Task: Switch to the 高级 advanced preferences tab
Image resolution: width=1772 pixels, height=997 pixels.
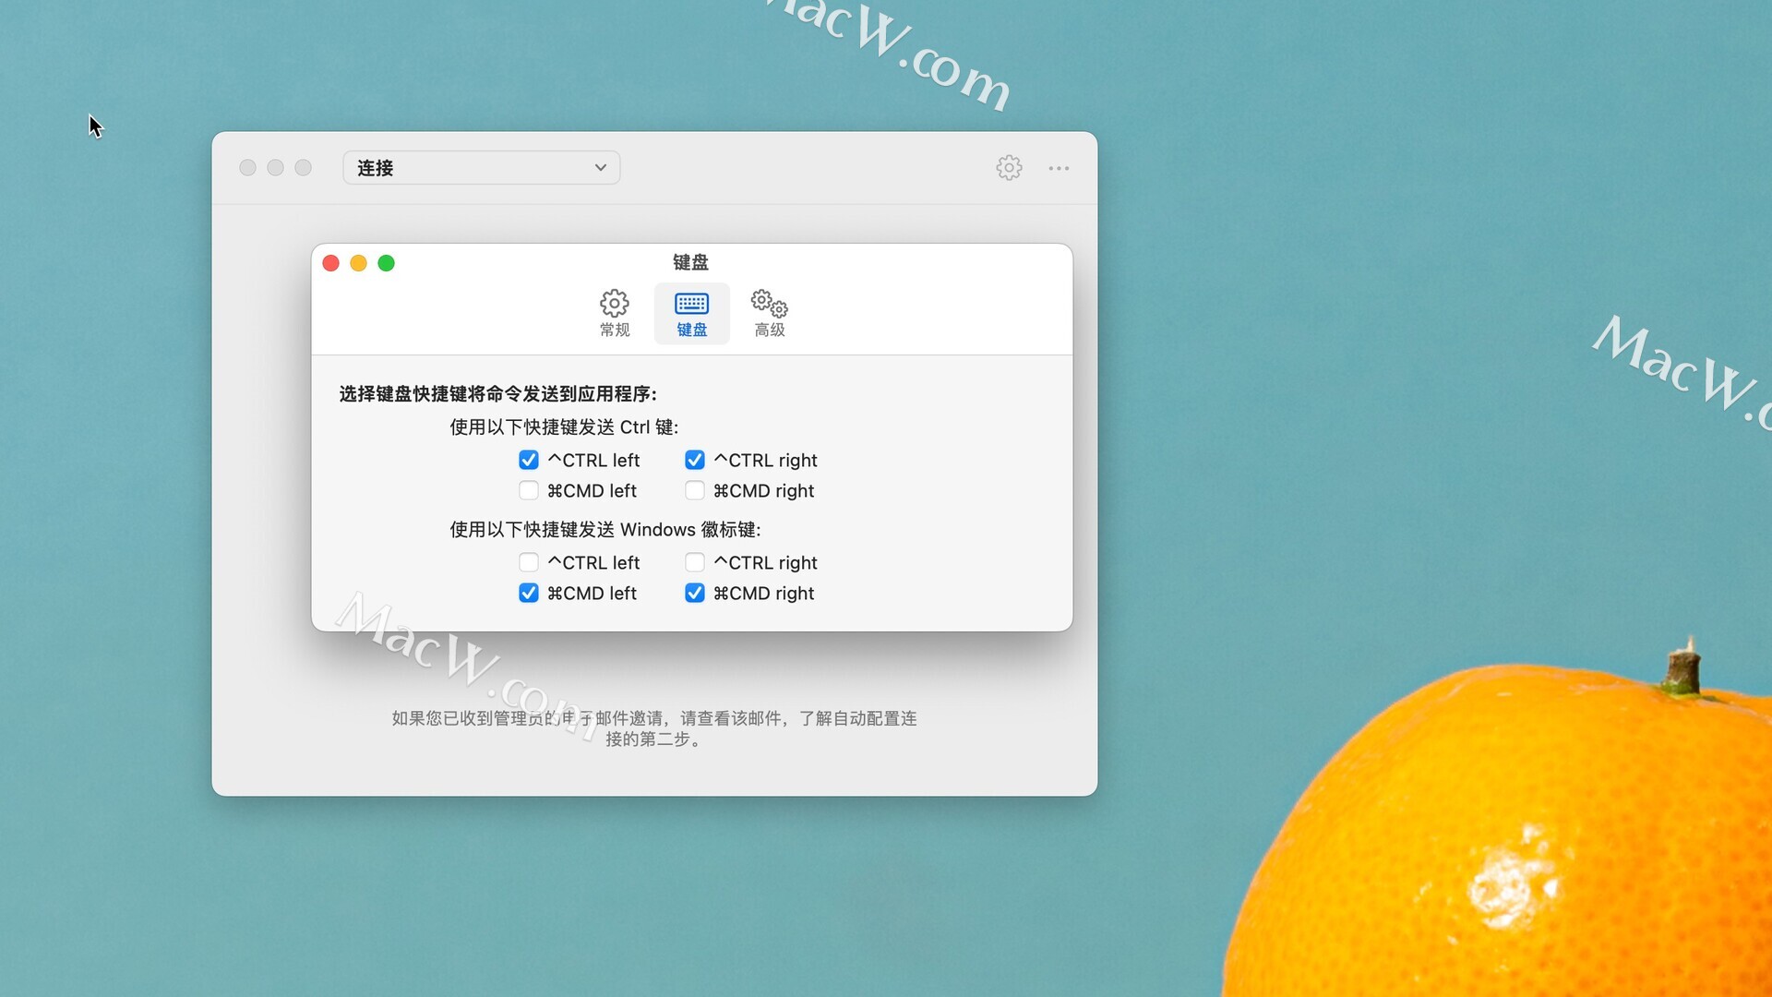Action: (x=769, y=314)
